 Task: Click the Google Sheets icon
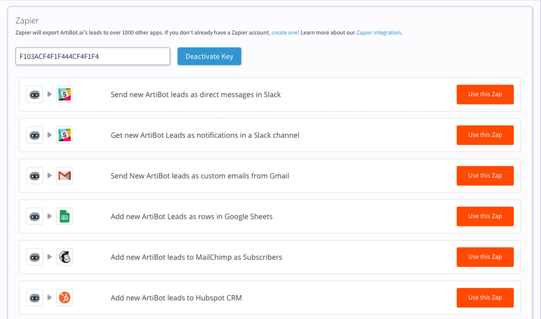tap(64, 216)
